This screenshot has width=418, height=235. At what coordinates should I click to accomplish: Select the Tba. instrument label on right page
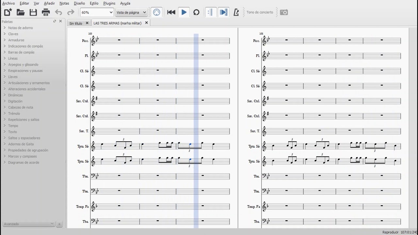(256, 222)
